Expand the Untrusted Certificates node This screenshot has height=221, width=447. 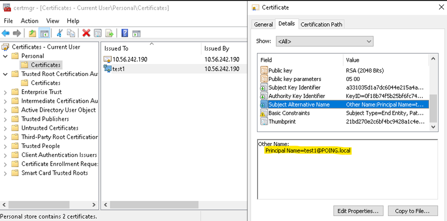tap(5, 128)
